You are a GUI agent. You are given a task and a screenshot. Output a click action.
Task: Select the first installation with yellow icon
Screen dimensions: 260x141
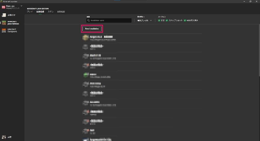[142, 38]
